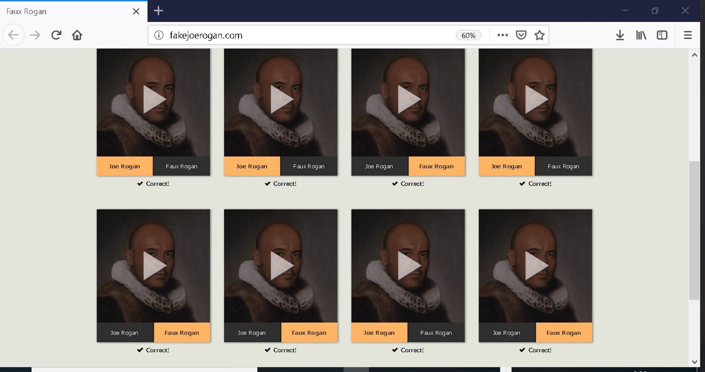
Task: Select the Faux Rogan browser tab
Action: tap(74, 11)
